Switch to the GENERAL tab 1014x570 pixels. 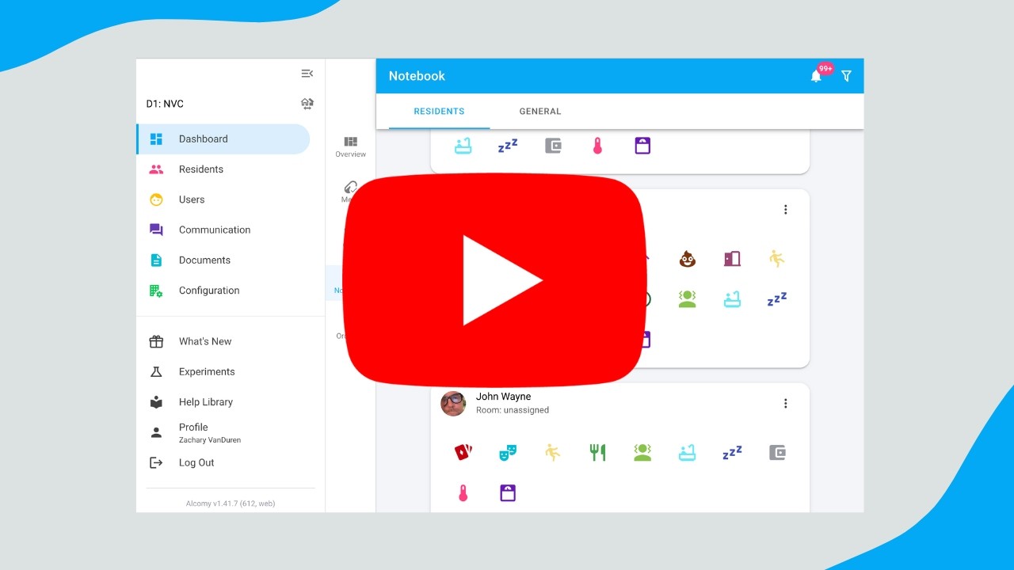click(540, 112)
